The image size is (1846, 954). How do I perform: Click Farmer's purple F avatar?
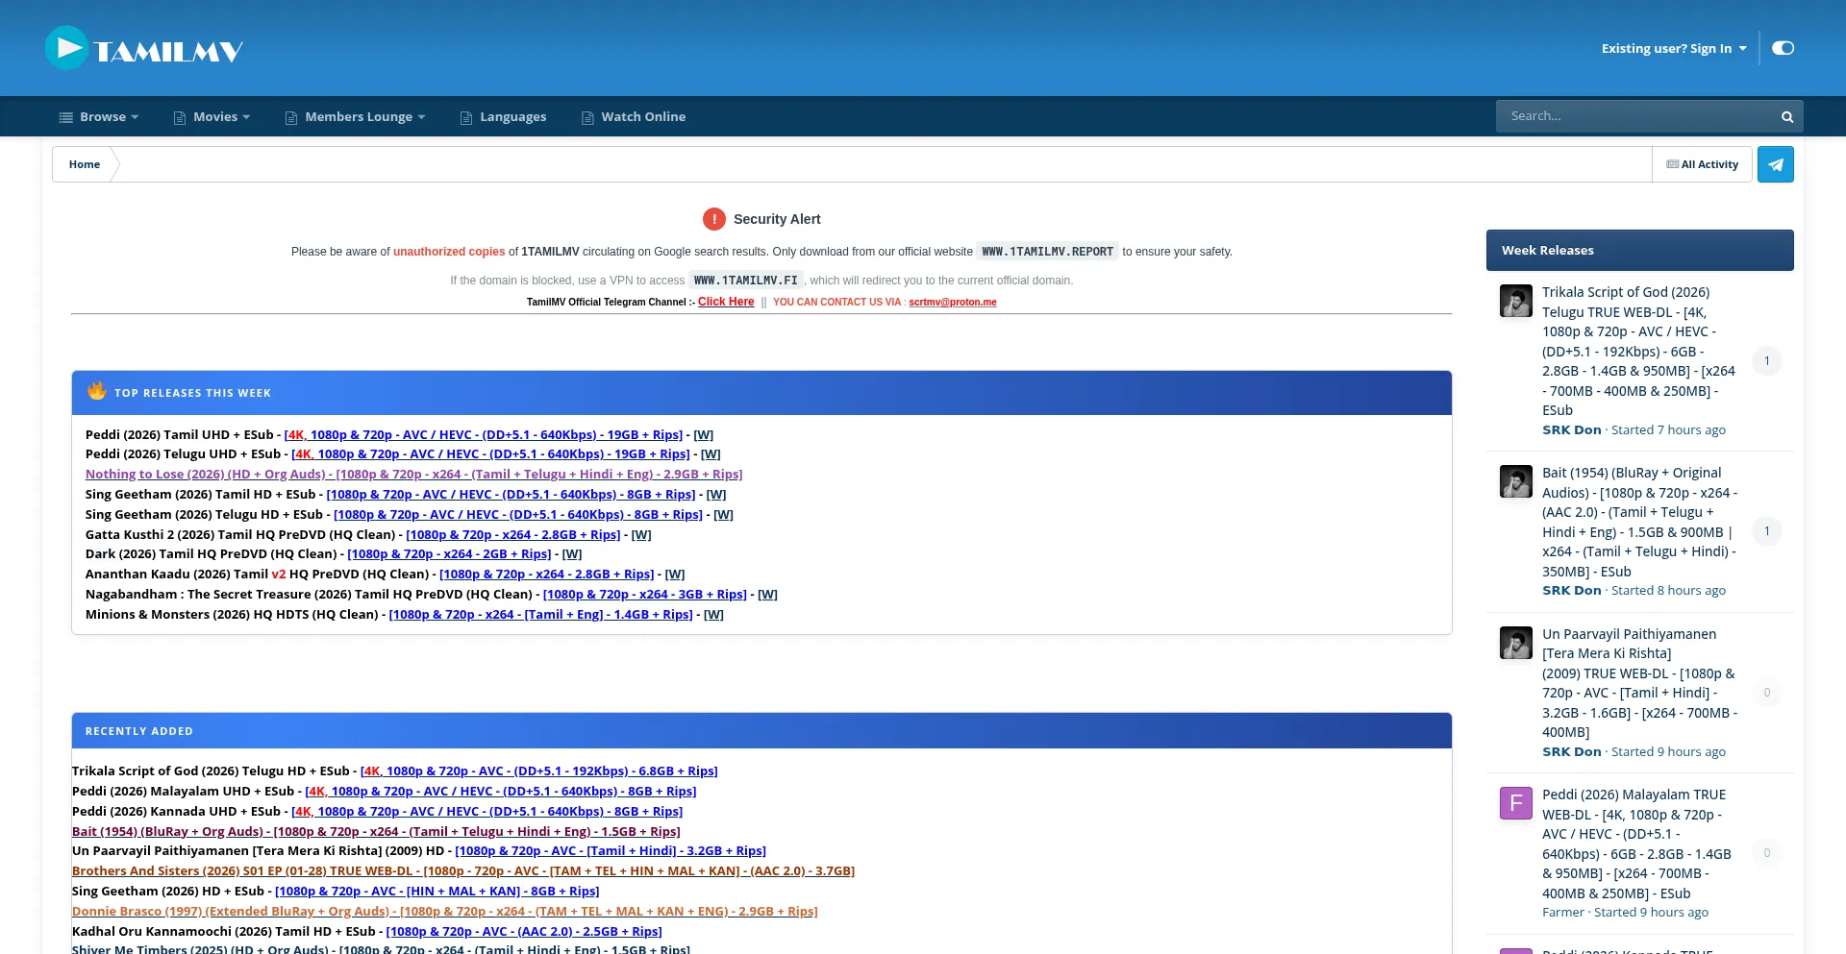click(x=1516, y=803)
